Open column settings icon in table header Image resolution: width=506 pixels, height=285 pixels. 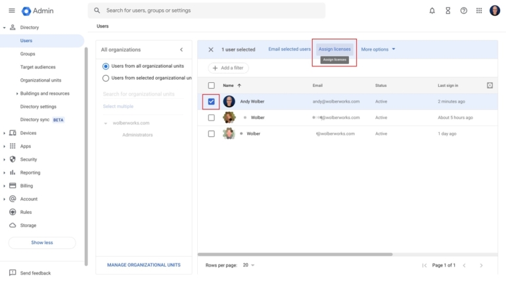pos(490,85)
